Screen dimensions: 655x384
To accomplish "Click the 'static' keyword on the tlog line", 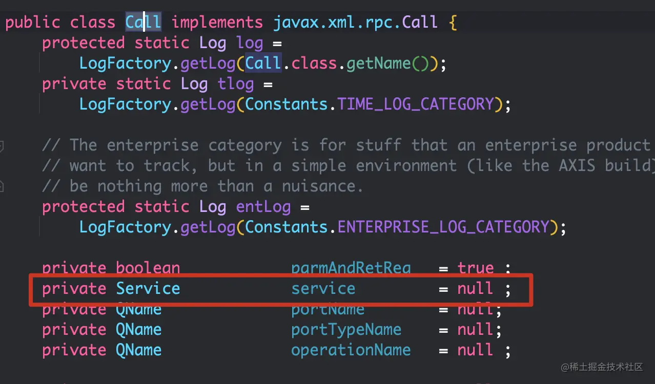I will click(x=144, y=84).
